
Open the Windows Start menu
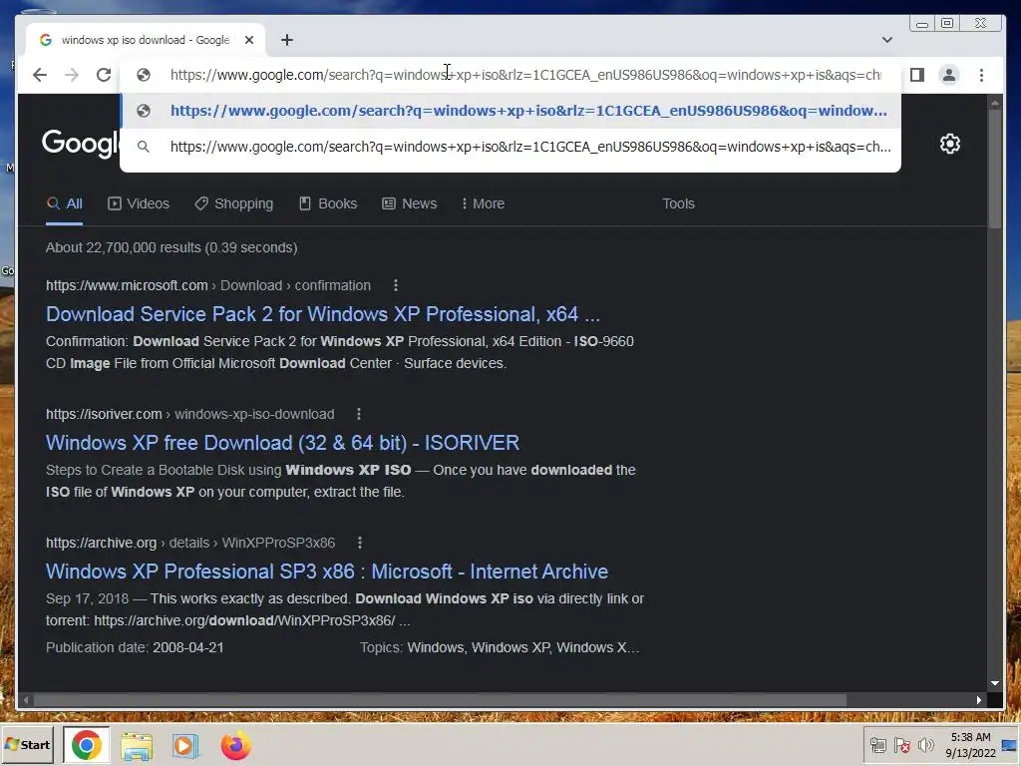(x=27, y=744)
